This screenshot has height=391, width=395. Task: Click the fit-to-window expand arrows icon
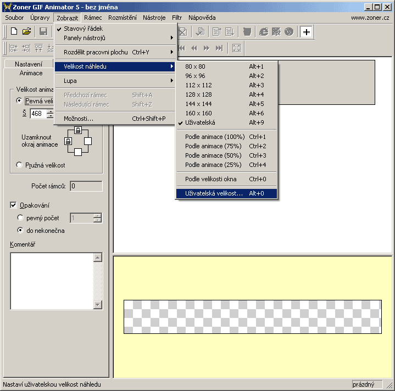click(236, 48)
